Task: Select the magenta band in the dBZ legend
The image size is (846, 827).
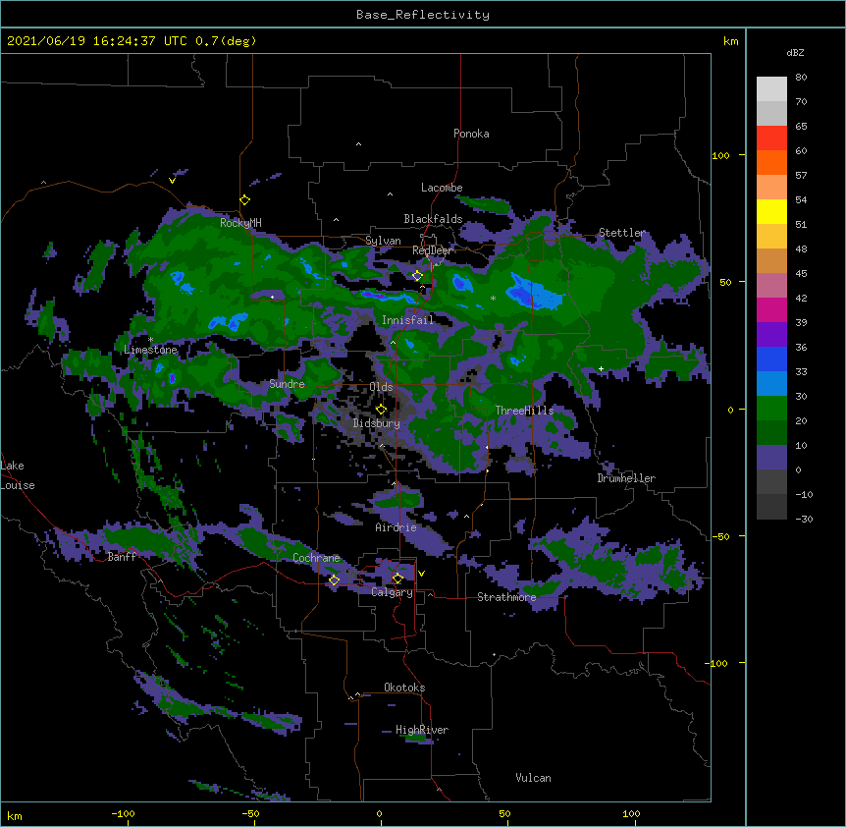Action: pos(771,309)
